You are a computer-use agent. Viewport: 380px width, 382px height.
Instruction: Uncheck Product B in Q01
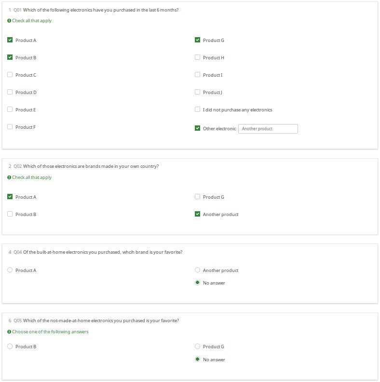(x=10, y=57)
